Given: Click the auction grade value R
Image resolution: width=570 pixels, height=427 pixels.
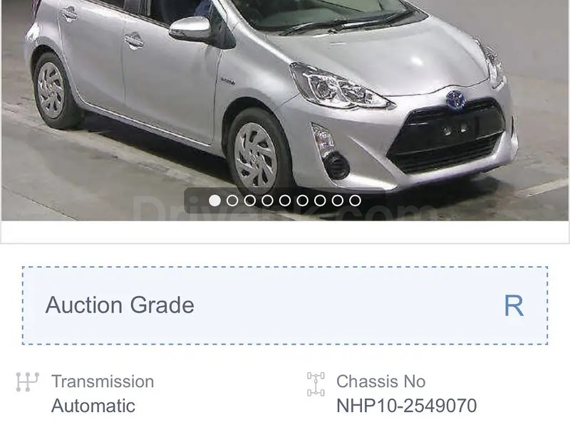Looking at the screenshot, I should pos(514,305).
